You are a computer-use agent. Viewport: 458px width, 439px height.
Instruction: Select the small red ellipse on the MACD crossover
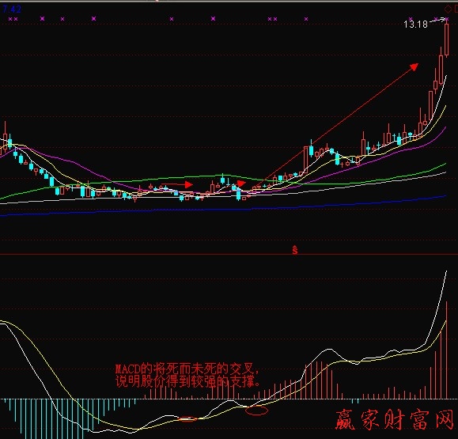pos(187,419)
